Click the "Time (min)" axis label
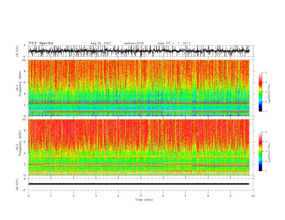The width and height of the screenshot is (285, 220). click(x=144, y=200)
